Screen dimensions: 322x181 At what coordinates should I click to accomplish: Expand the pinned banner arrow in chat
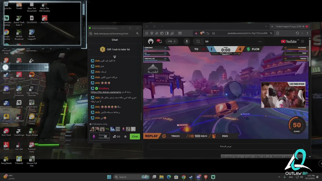tap(115, 57)
